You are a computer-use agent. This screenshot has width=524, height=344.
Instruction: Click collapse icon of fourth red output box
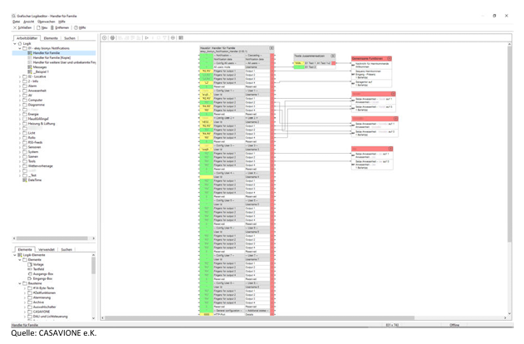pyautogui.click(x=390, y=149)
